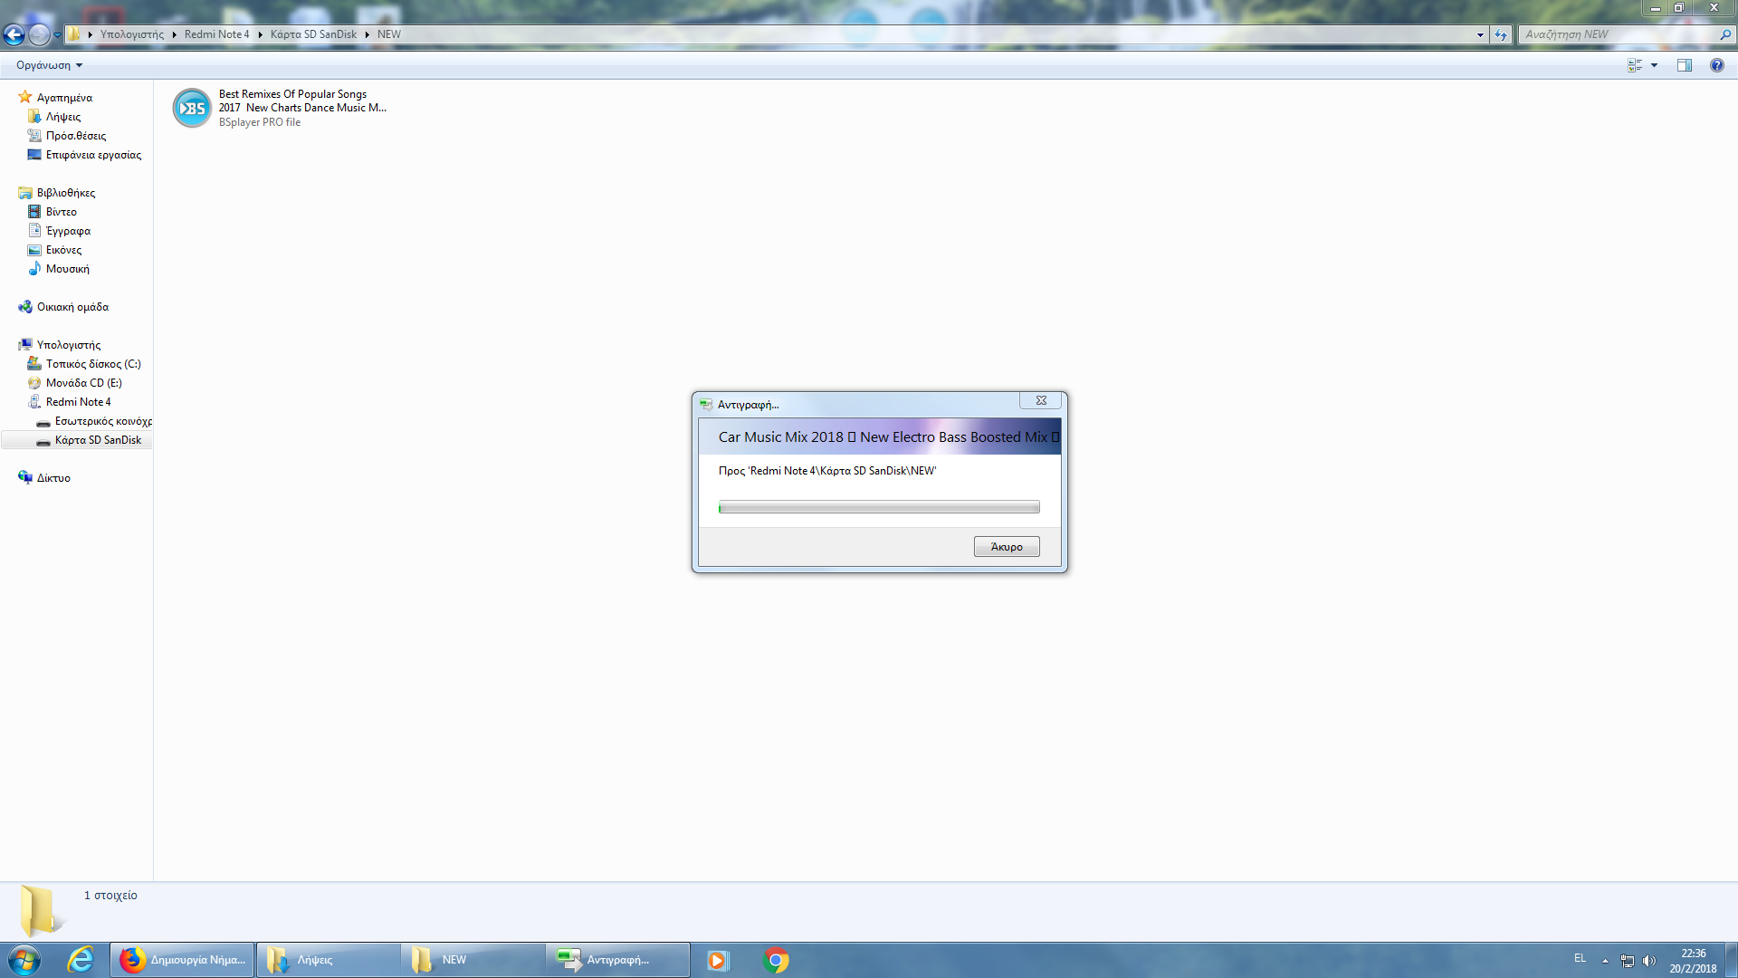This screenshot has height=978, width=1738.
Task: Click the refresh icon in address bar
Action: coord(1501,34)
